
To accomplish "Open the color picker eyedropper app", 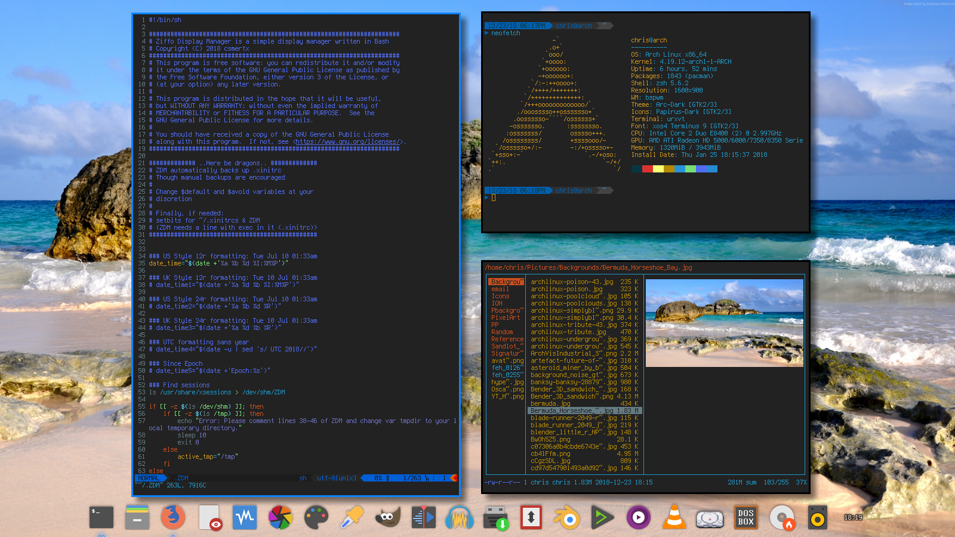I will tap(352, 517).
